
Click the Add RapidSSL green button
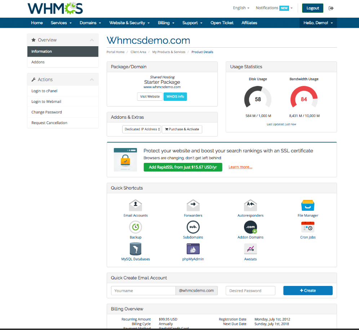click(x=183, y=167)
